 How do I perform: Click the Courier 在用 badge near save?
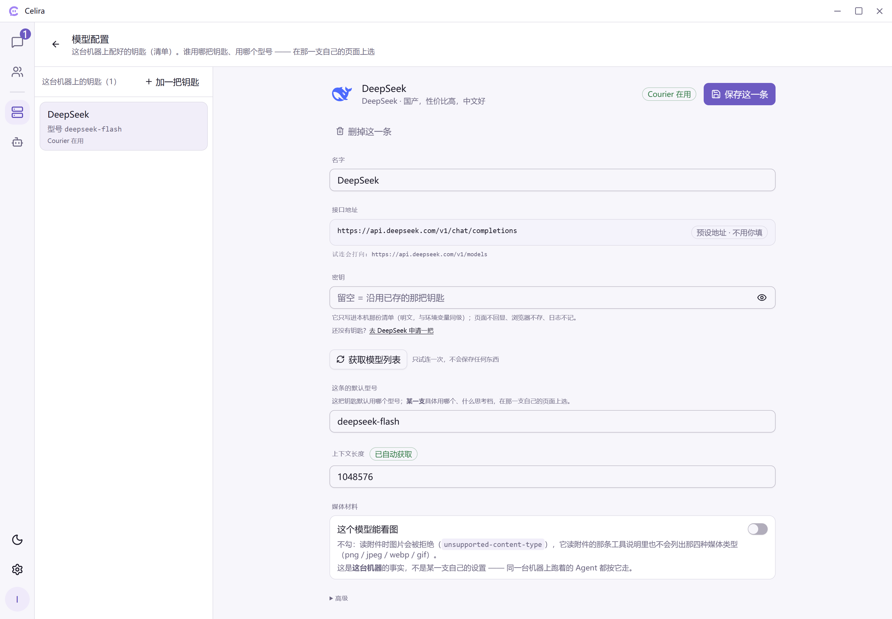coord(669,94)
